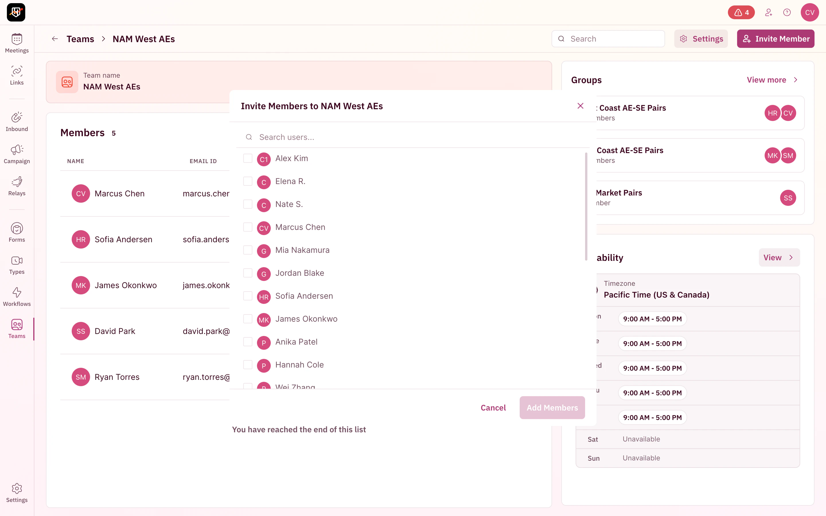
Task: Select the Mia Nakamura checkbox
Action: [x=248, y=250]
